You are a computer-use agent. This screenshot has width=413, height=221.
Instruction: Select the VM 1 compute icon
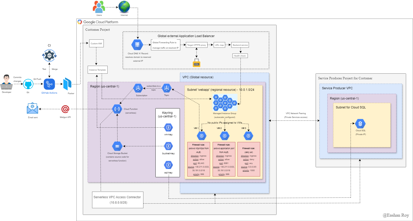click(x=202, y=136)
